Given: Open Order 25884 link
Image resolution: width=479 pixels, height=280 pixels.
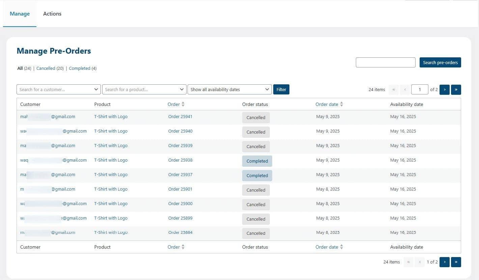Looking at the screenshot, I should point(180,232).
